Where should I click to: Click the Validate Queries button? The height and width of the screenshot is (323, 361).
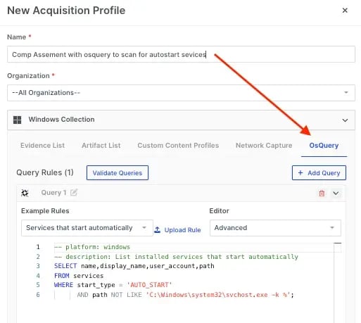[x=118, y=173]
